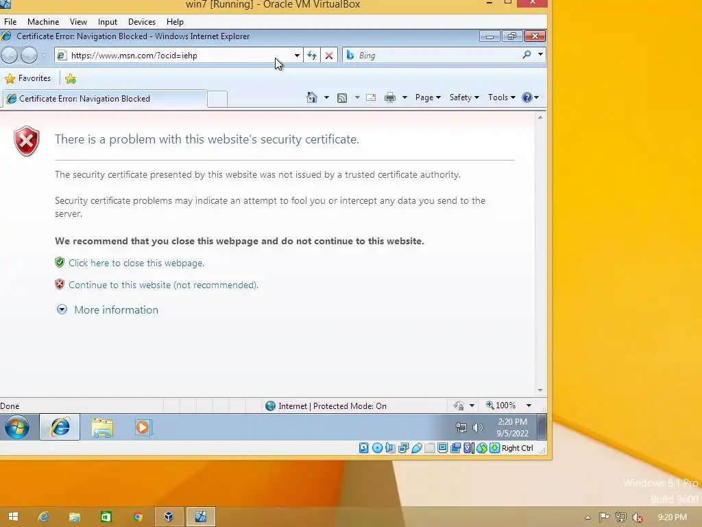702x527 pixels.
Task: Click the Stop loading X button
Action: coord(328,55)
